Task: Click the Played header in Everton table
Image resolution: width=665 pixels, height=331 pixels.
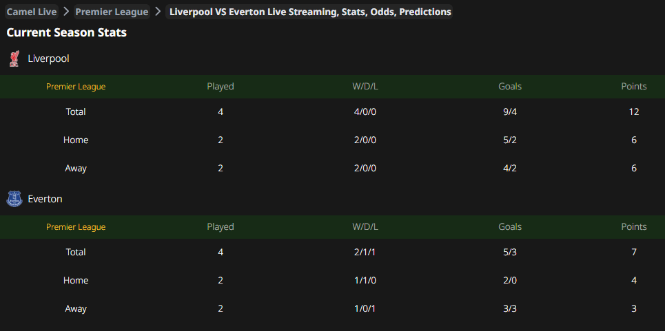Action: click(221, 227)
